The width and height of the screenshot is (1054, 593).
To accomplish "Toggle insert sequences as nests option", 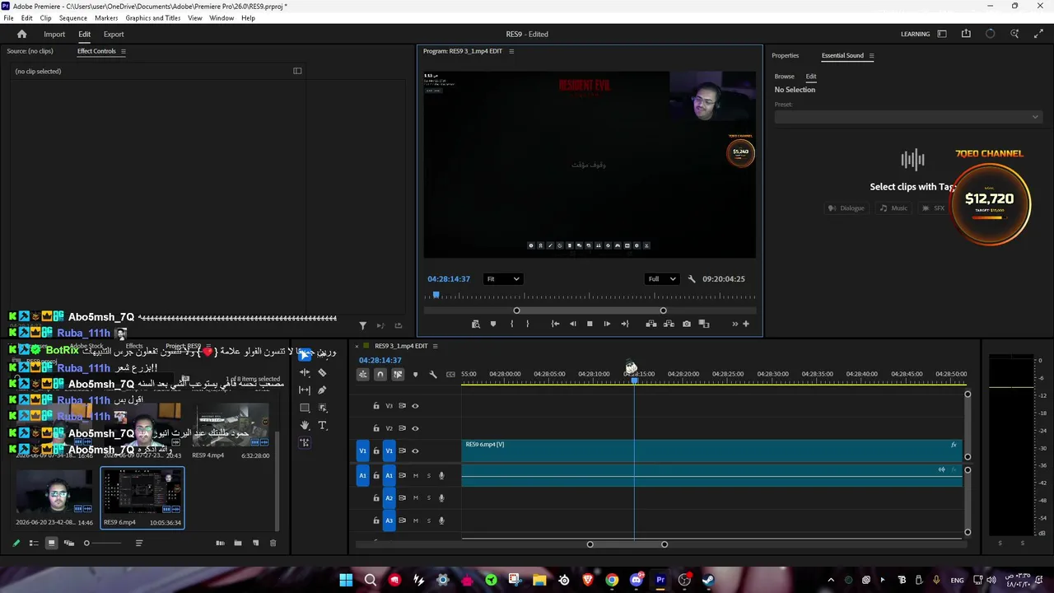I will (362, 375).
